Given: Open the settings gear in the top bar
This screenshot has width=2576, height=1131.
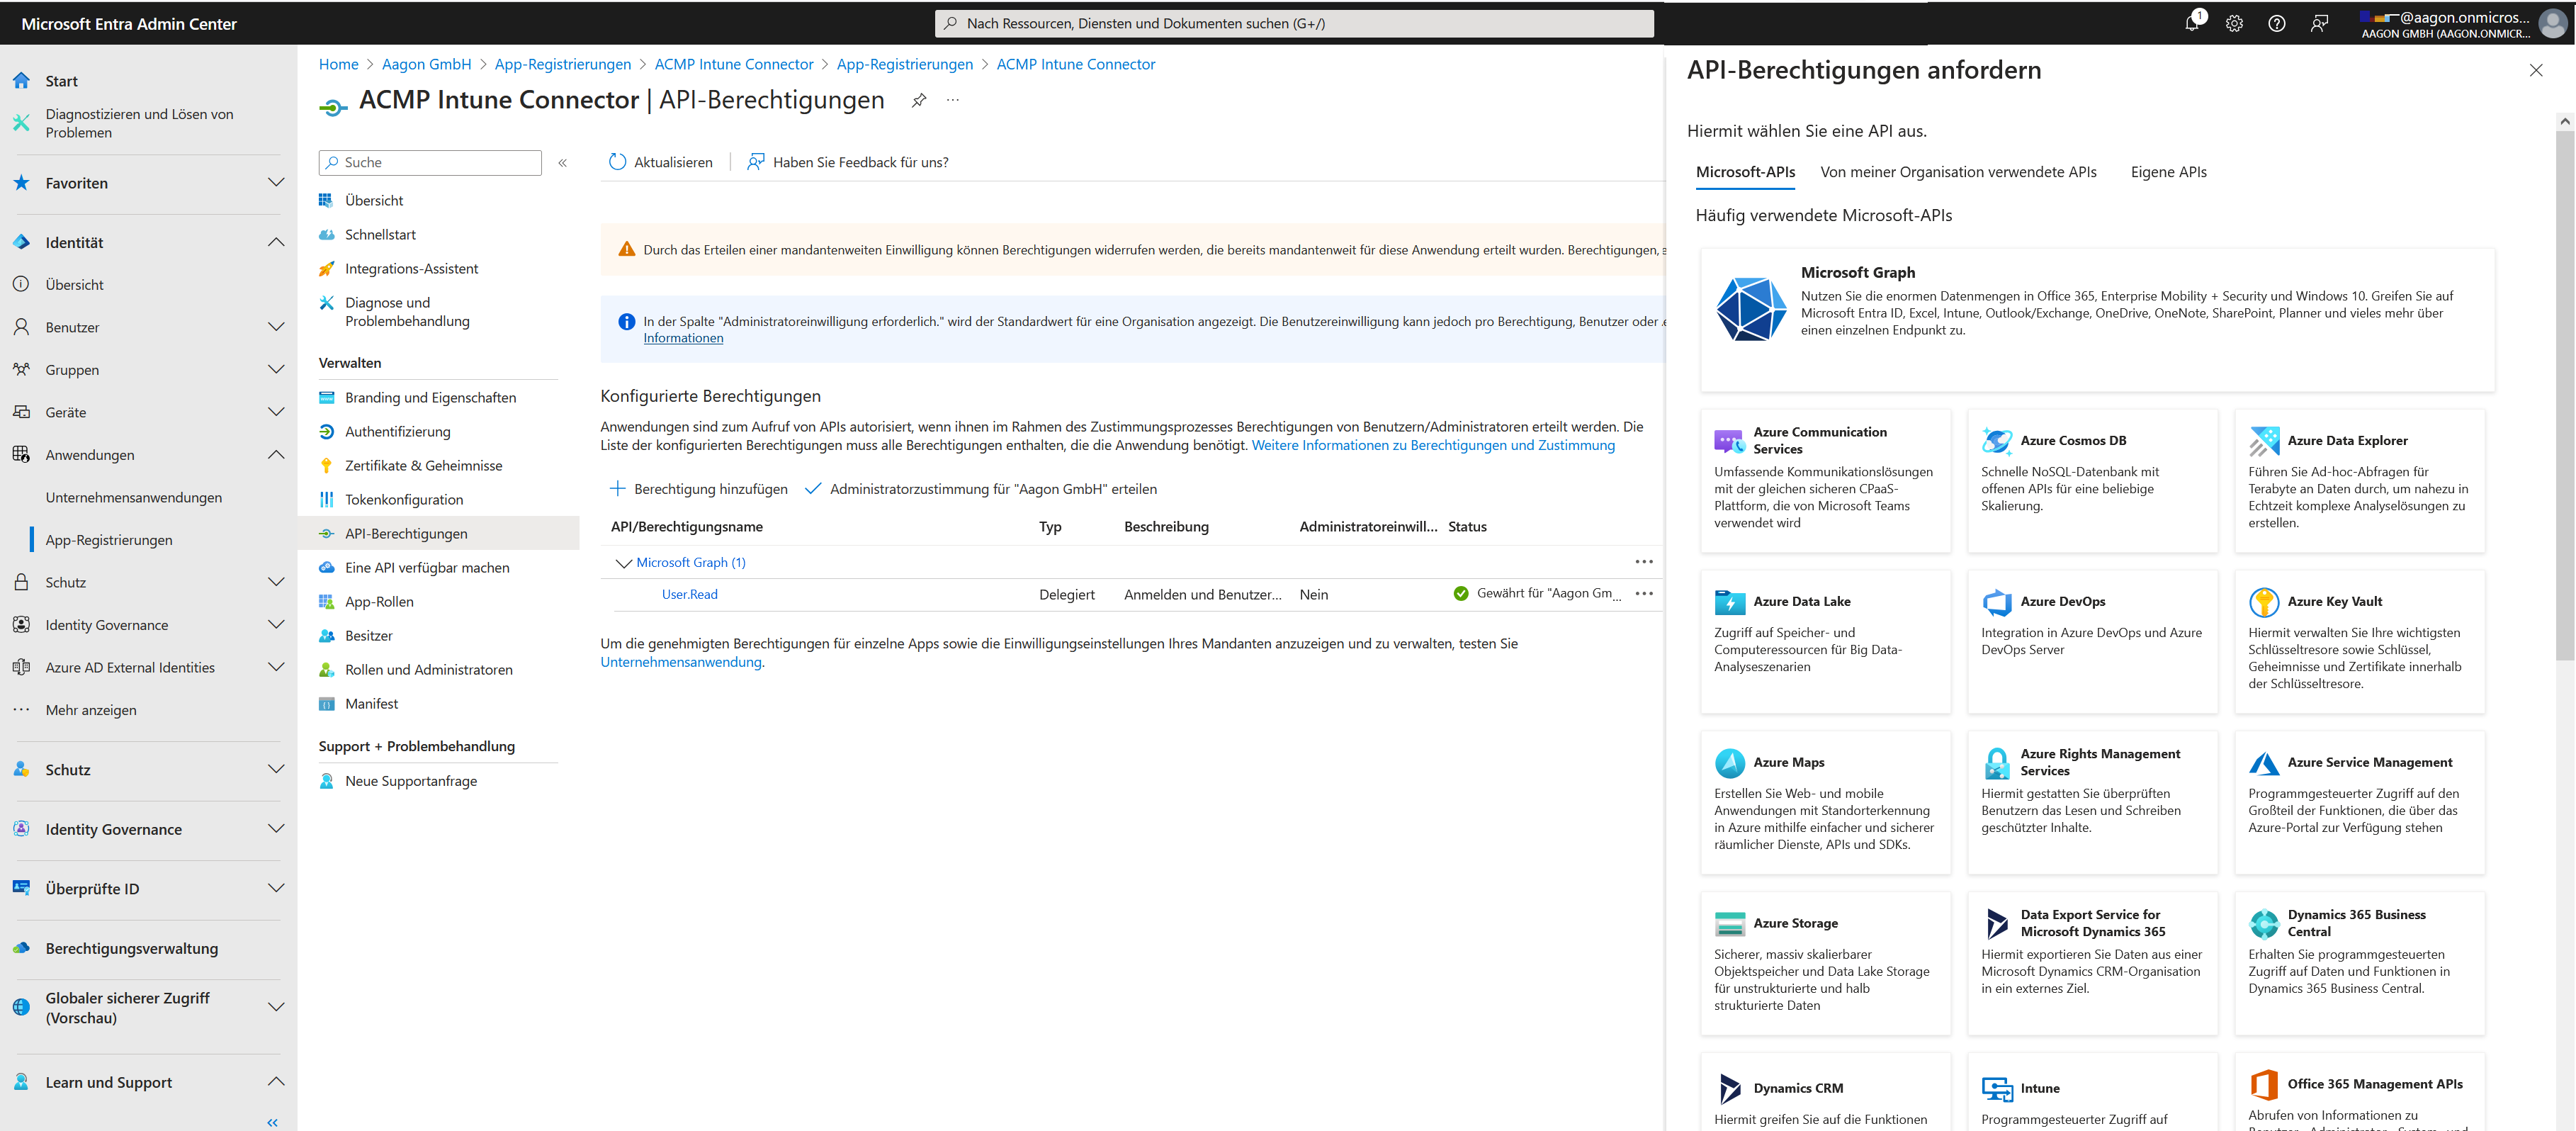Looking at the screenshot, I should click(2234, 23).
